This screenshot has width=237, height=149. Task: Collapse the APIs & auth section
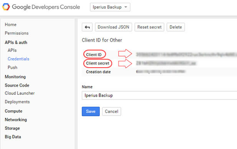click(16, 42)
